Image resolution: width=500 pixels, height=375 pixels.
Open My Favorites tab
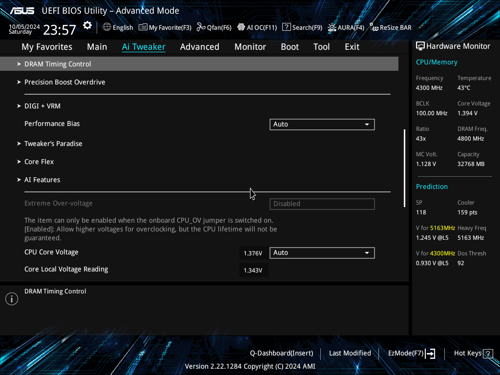point(47,46)
